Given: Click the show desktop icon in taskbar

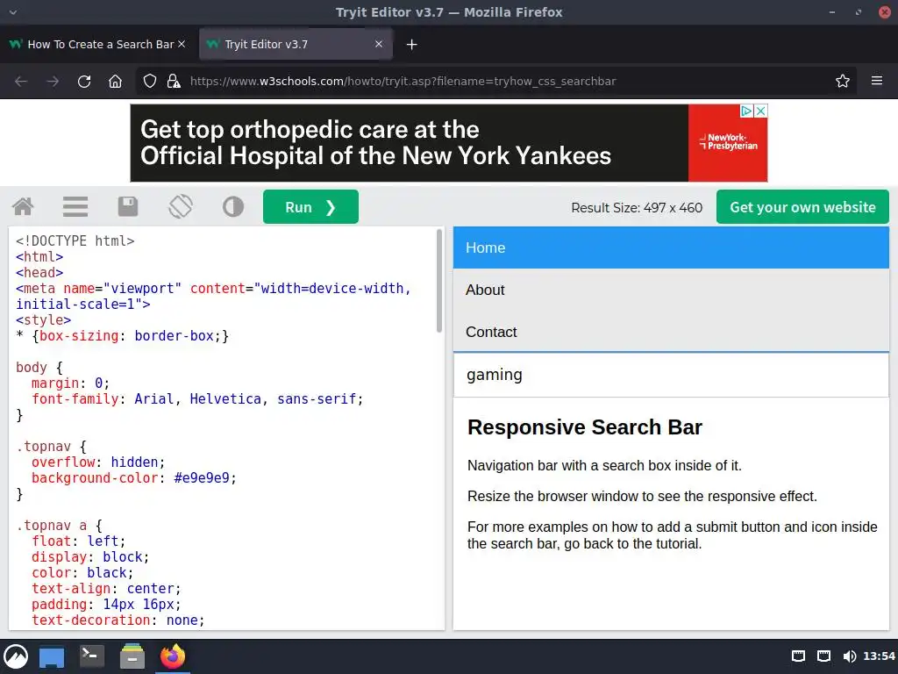Looking at the screenshot, I should point(52,656).
